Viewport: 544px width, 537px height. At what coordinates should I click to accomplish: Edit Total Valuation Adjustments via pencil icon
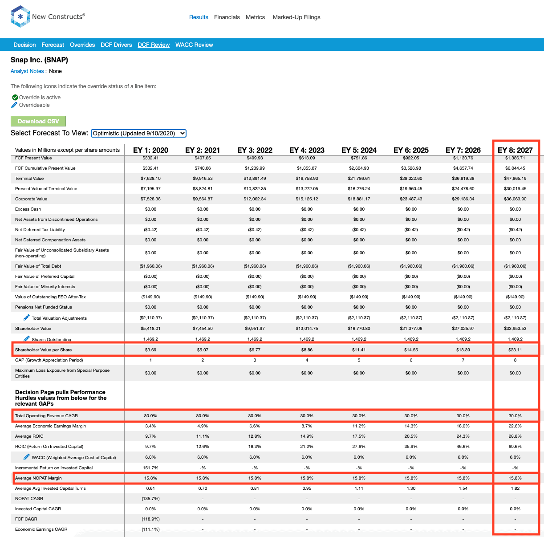[27, 317]
